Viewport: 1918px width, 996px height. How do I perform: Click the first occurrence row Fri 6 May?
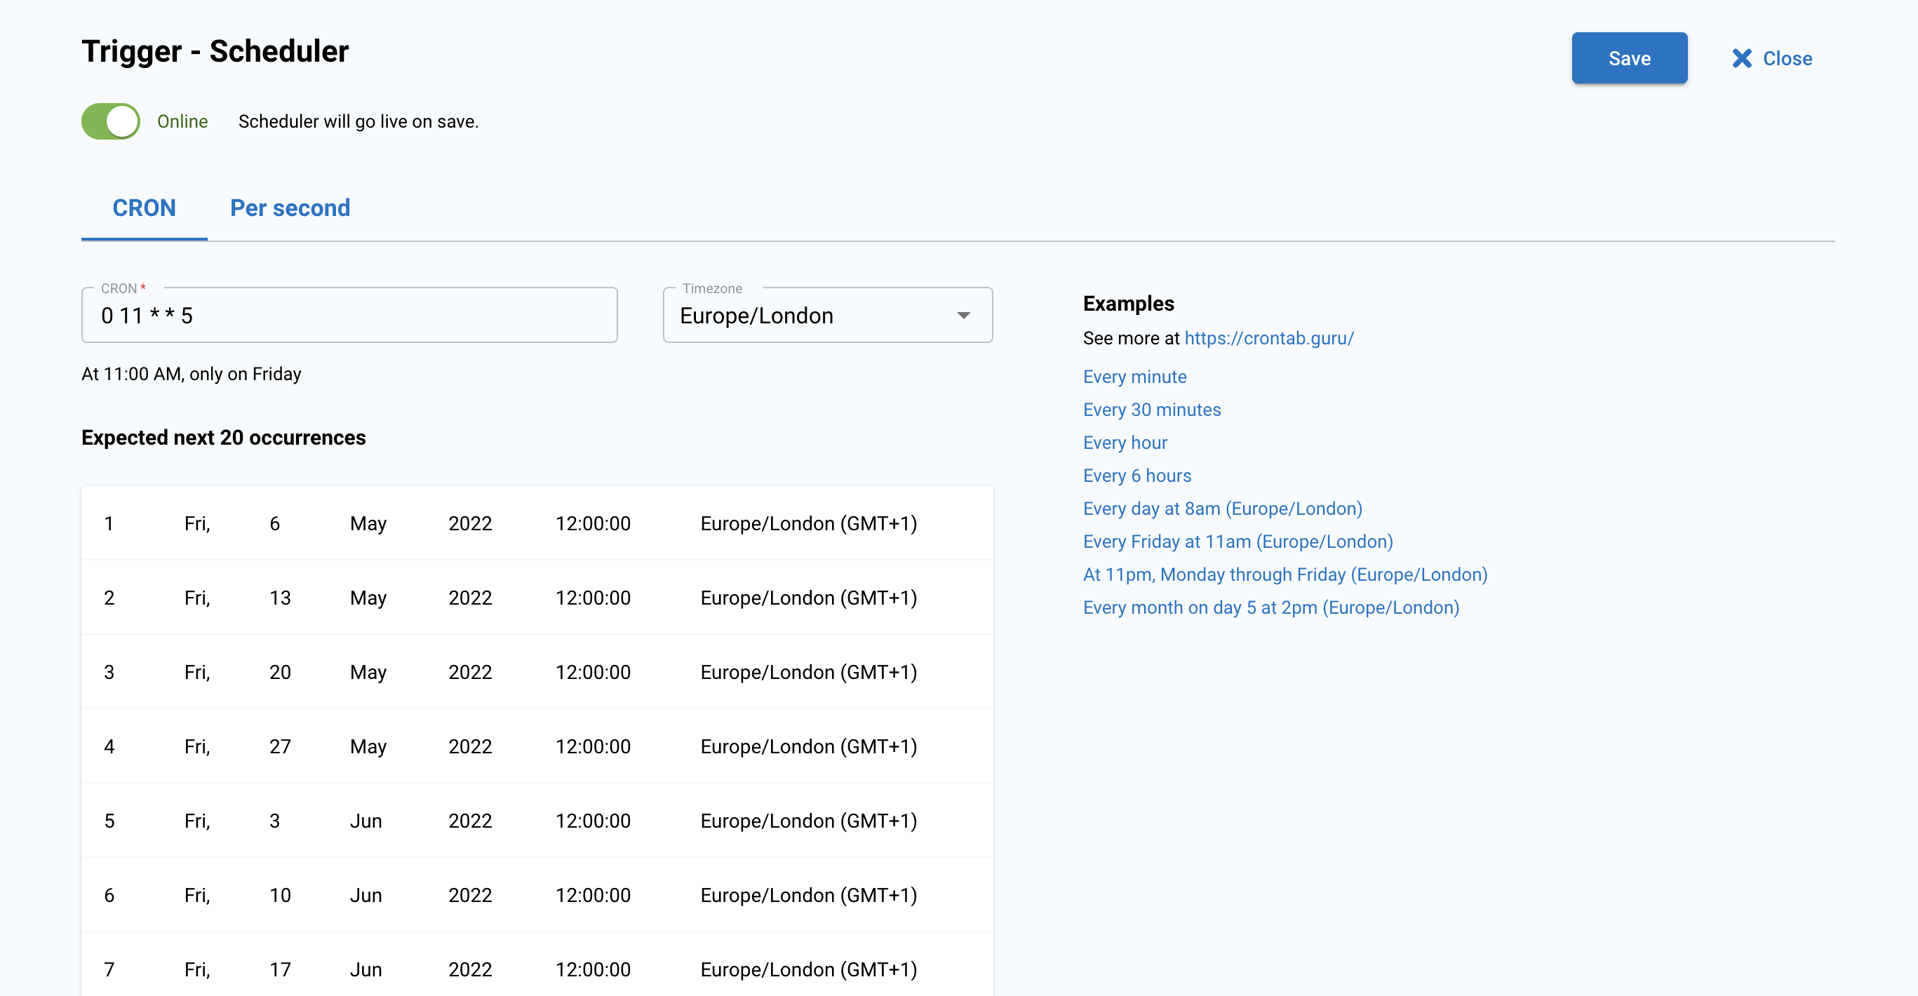(x=536, y=523)
